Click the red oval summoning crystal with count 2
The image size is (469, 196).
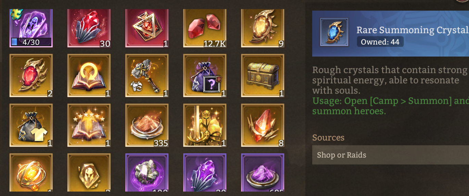31,76
